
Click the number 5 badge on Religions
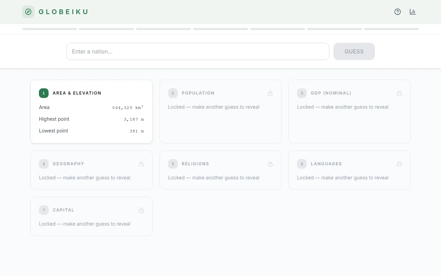pyautogui.click(x=173, y=164)
